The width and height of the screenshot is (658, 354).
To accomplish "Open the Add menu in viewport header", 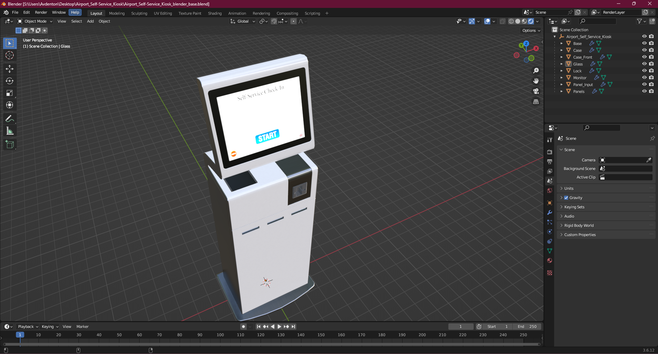I will point(91,21).
